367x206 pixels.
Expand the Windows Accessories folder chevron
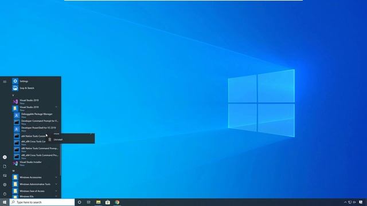point(56,177)
